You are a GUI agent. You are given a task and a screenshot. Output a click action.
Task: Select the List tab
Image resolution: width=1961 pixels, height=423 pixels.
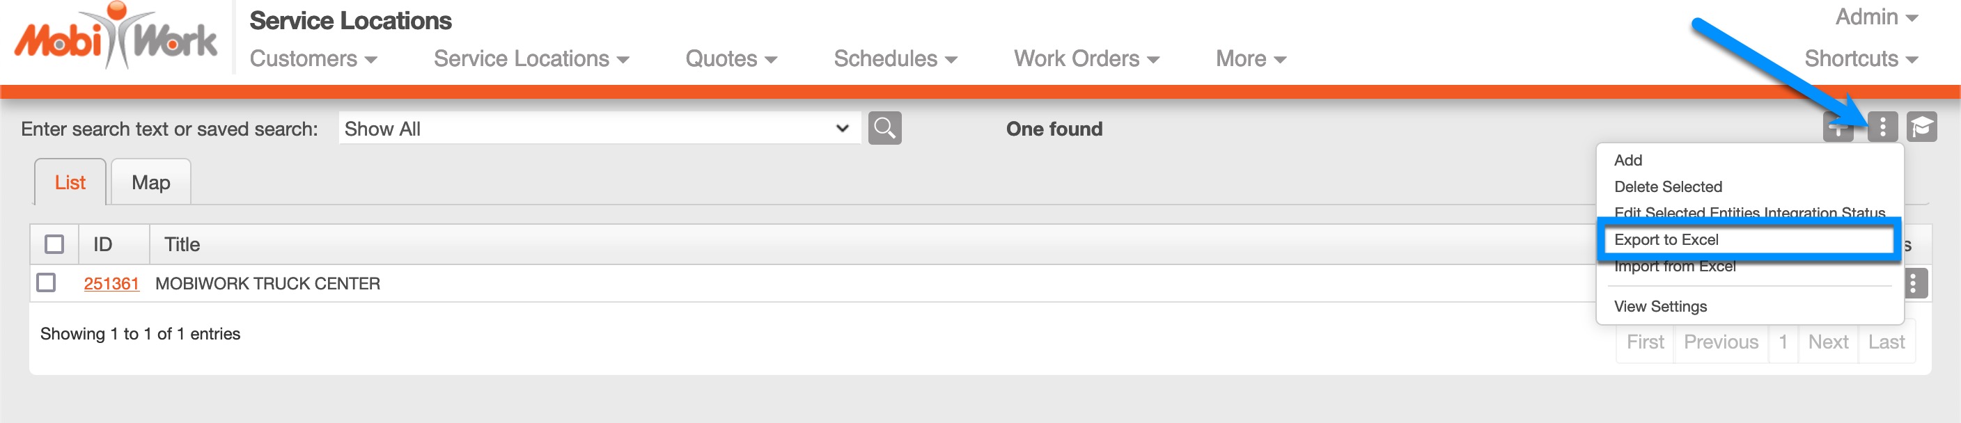pyautogui.click(x=70, y=182)
